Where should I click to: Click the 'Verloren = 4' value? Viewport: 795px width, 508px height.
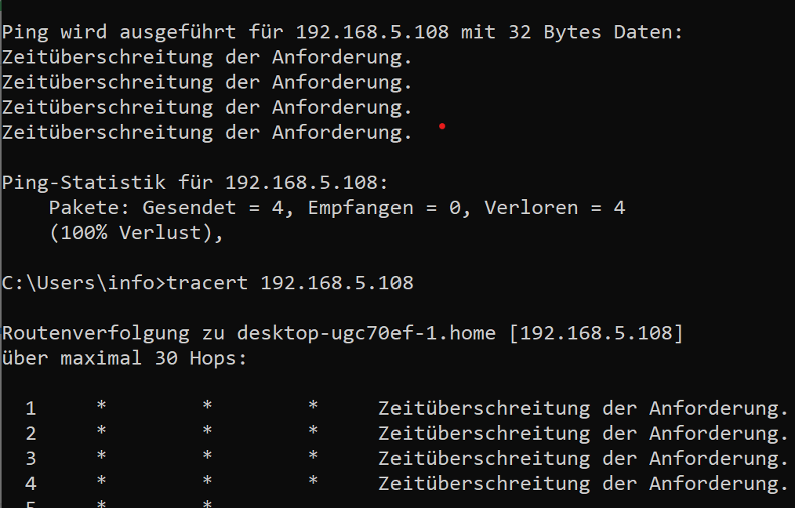[554, 208]
